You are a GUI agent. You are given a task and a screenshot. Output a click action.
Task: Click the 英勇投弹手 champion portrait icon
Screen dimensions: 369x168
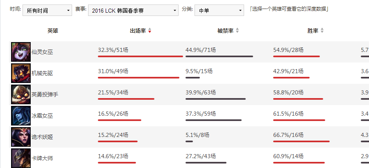point(21,94)
